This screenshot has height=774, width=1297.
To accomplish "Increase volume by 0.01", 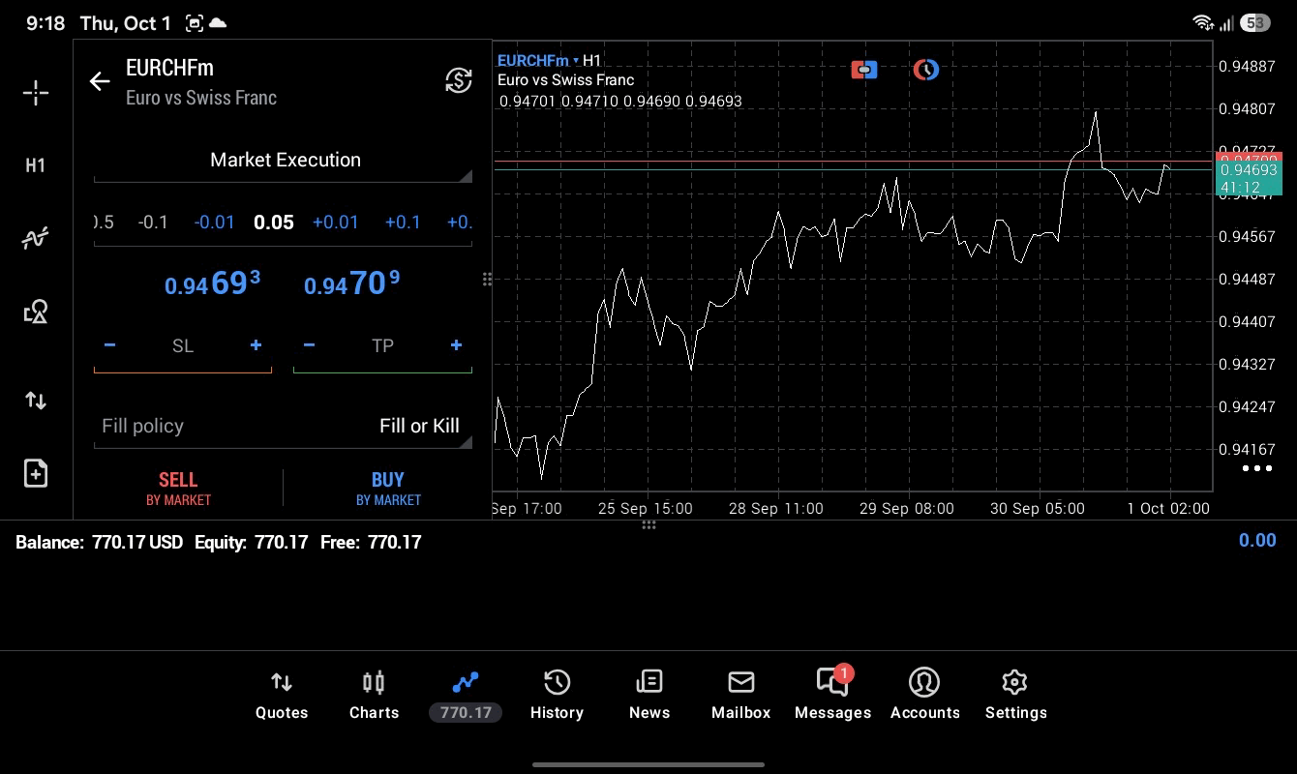I will coord(336,223).
